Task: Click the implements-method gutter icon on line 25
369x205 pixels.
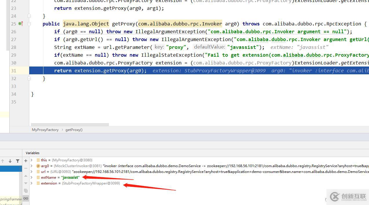Action: pos(21,24)
